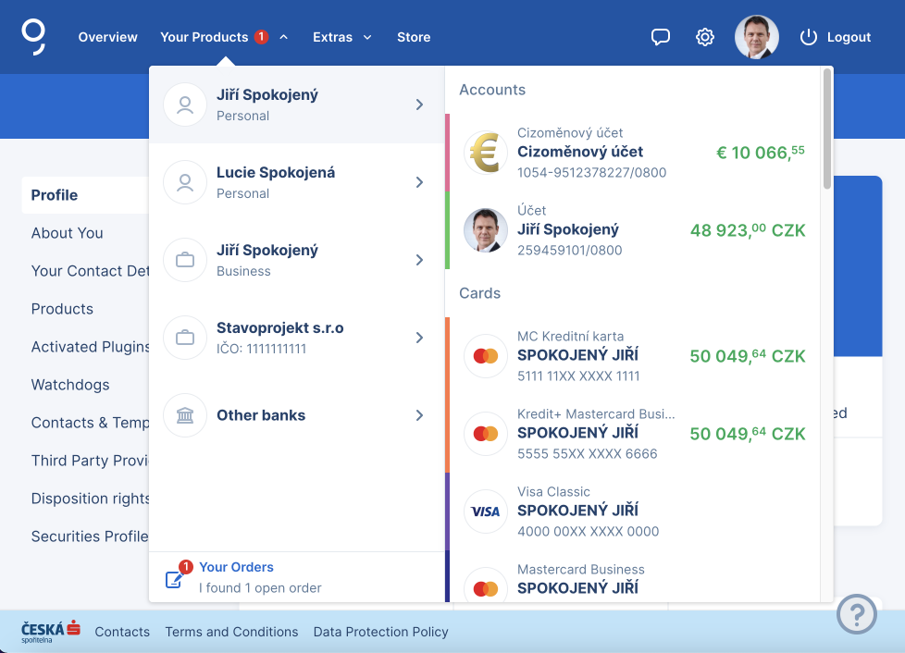Open the Extras dropdown menu
The width and height of the screenshot is (905, 653).
coord(341,37)
